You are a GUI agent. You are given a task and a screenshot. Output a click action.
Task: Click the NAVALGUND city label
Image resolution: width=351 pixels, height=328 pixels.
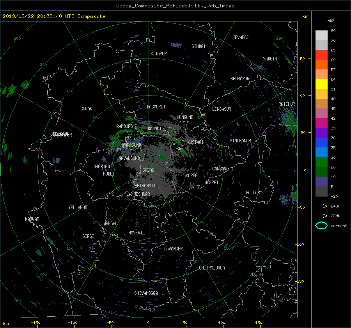pyautogui.click(x=129, y=158)
